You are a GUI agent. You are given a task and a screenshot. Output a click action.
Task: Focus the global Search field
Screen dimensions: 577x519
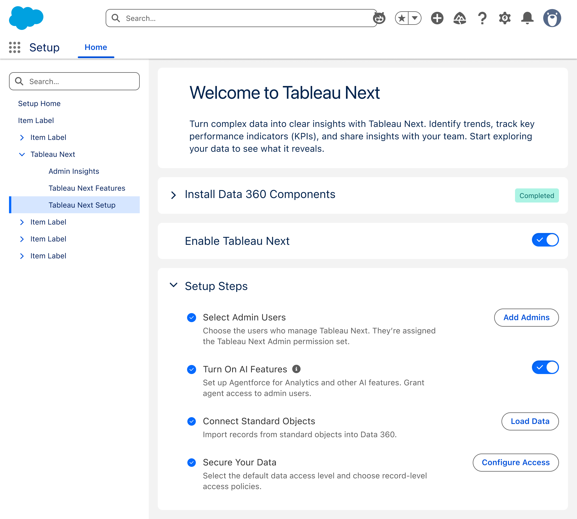241,18
